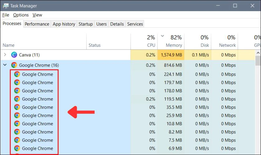This screenshot has width=261, height=155.
Task: Maximize the Task Manager window
Action: point(235,6)
